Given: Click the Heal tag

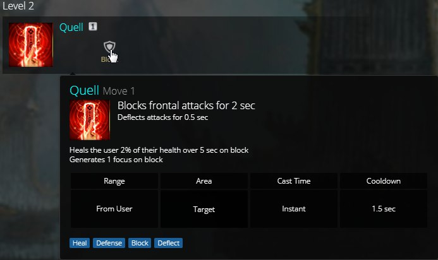Looking at the screenshot, I should pyautogui.click(x=80, y=243).
